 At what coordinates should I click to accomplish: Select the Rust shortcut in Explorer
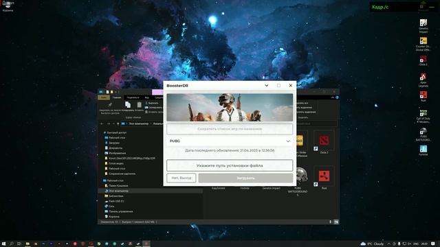324,178
